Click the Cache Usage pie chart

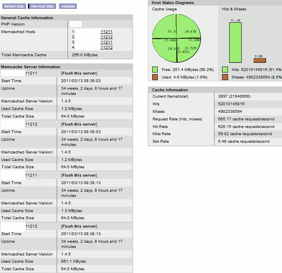[x=177, y=39]
